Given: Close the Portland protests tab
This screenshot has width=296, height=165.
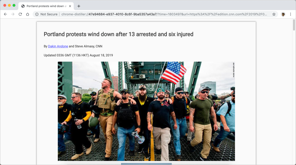Looking at the screenshot, I should point(70,6).
